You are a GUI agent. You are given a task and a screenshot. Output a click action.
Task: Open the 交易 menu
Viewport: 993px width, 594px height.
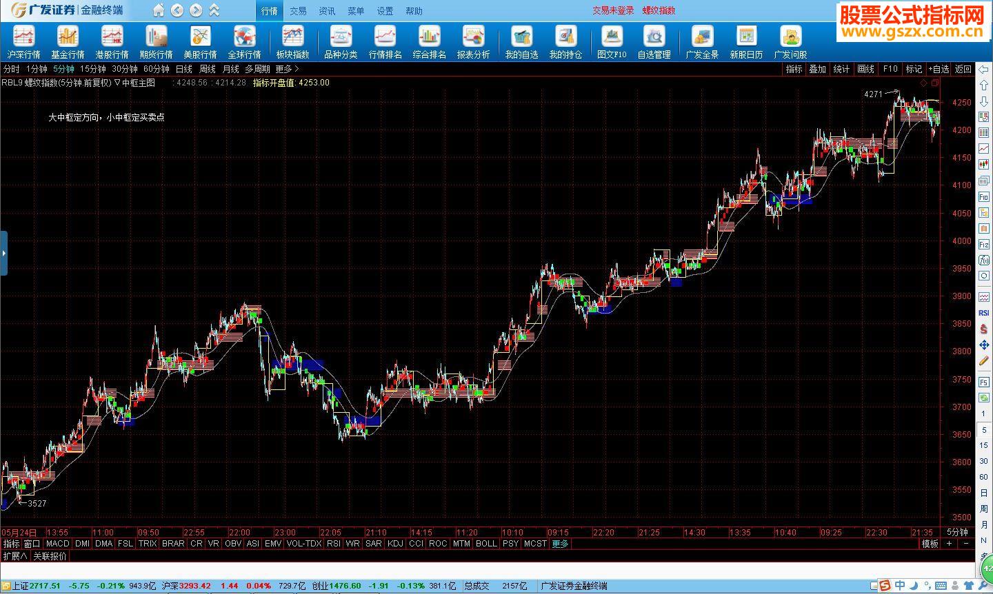coord(298,11)
